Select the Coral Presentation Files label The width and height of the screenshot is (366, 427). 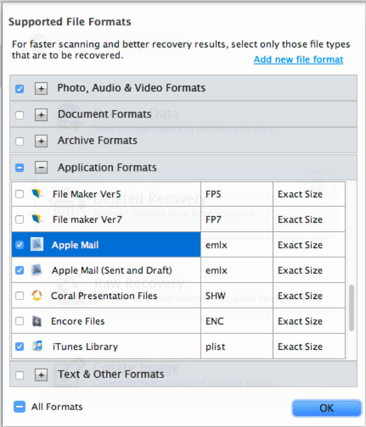(104, 296)
